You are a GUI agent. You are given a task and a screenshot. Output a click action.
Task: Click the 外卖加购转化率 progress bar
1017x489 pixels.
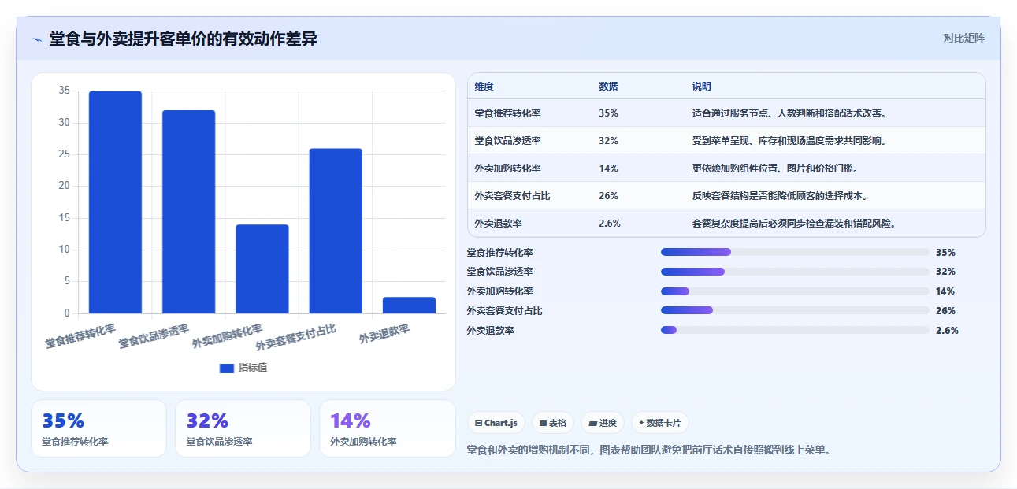coord(795,291)
